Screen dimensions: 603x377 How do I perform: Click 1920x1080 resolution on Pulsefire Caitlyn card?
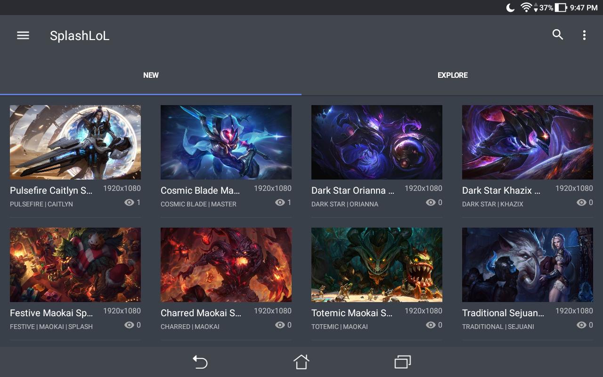click(122, 188)
